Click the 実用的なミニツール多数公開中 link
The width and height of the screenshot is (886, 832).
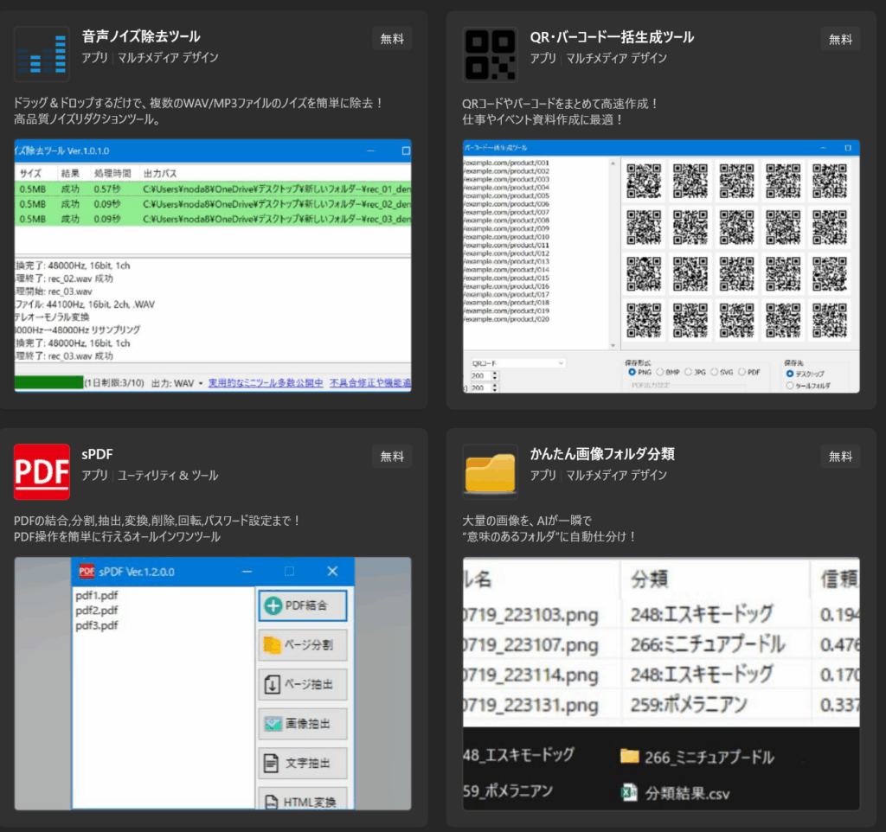click(265, 383)
